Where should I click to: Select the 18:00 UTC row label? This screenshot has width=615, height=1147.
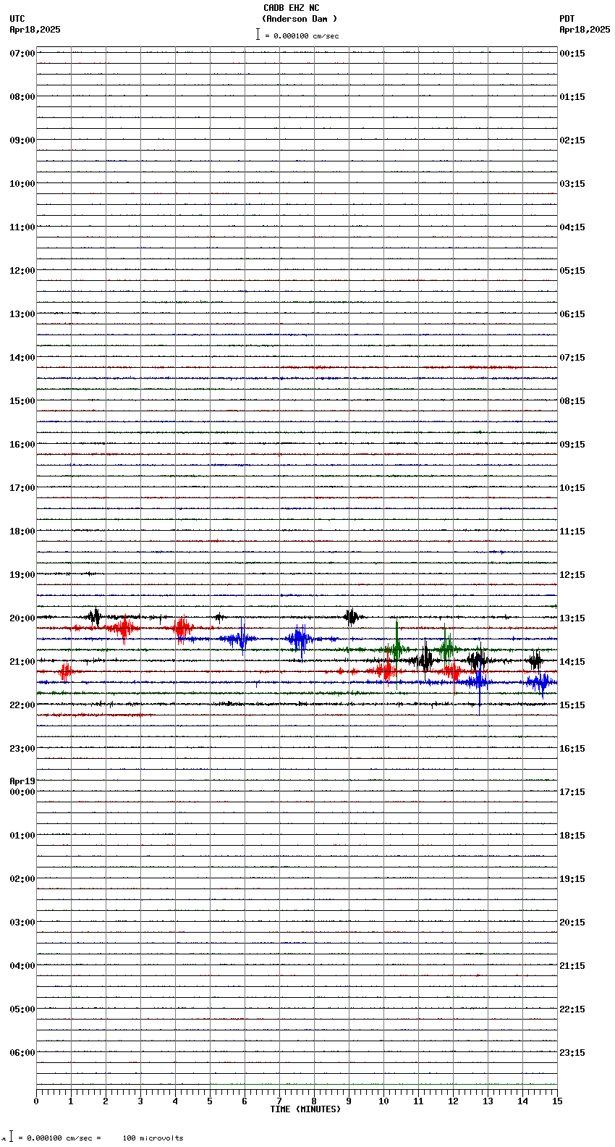22,532
